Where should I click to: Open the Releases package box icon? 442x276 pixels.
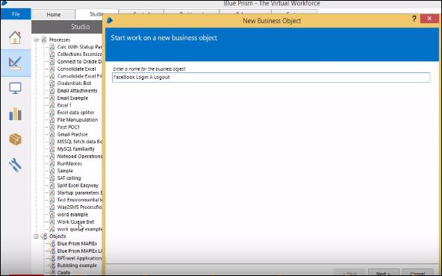pyautogui.click(x=15, y=139)
